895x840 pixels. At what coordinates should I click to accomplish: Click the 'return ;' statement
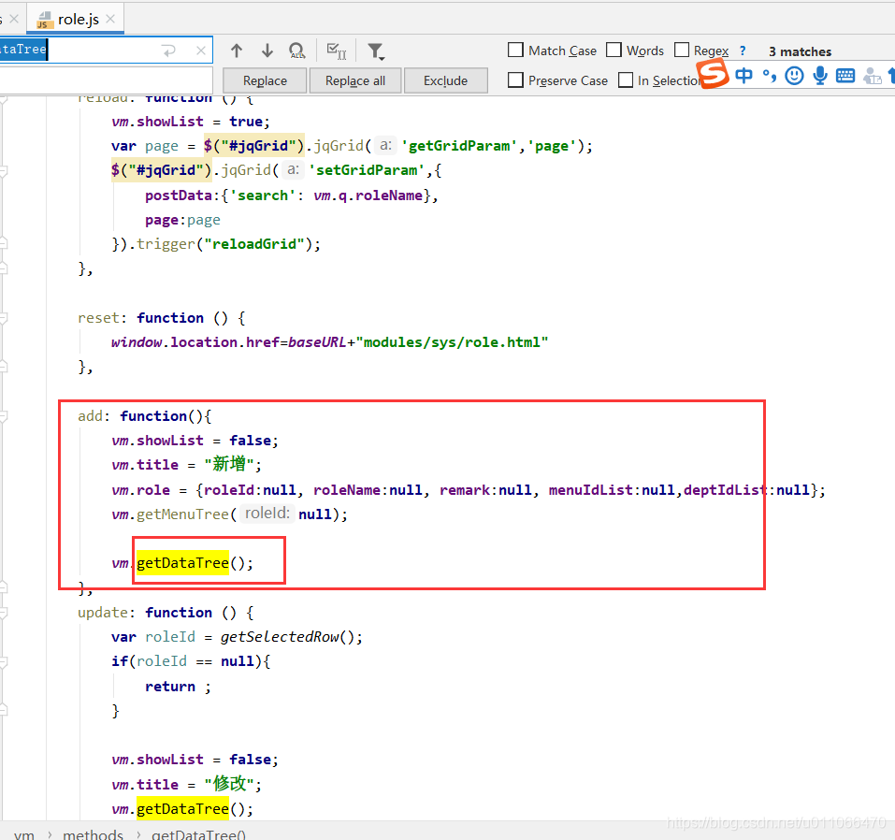pos(178,687)
